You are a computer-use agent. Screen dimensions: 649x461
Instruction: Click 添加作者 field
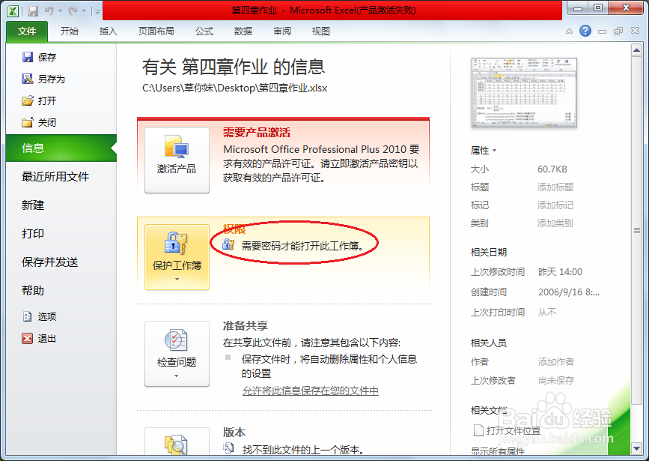coord(556,361)
